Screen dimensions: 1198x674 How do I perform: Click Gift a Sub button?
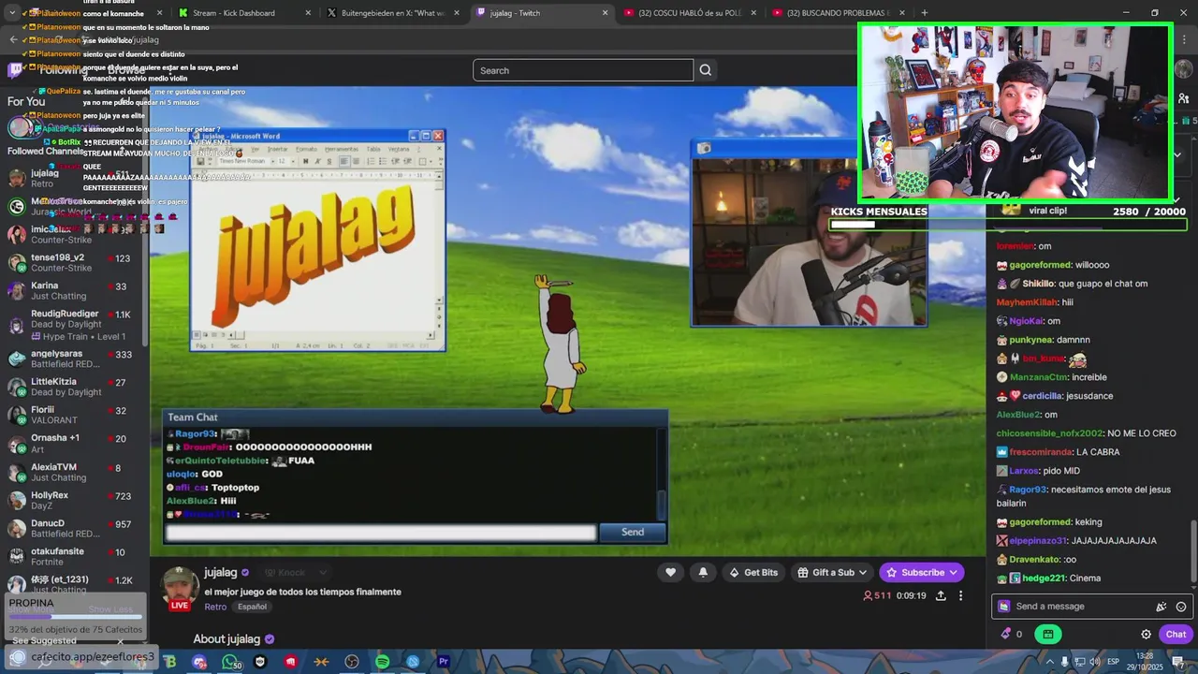[832, 572]
